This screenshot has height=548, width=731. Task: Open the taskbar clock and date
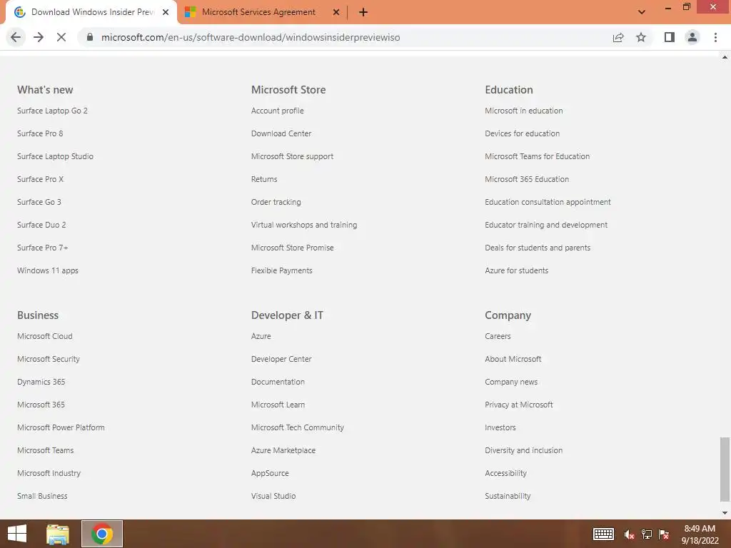click(700, 534)
